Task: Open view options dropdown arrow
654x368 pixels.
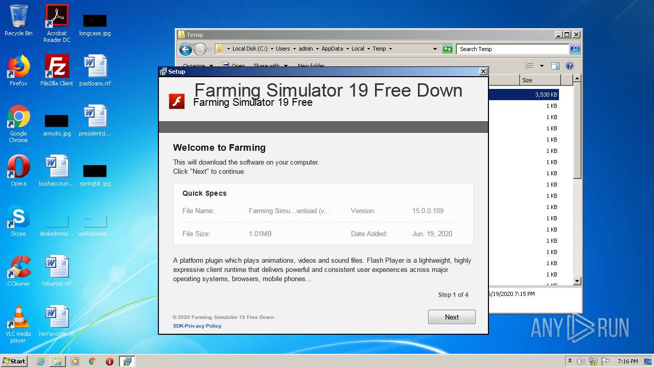Action: click(x=542, y=66)
